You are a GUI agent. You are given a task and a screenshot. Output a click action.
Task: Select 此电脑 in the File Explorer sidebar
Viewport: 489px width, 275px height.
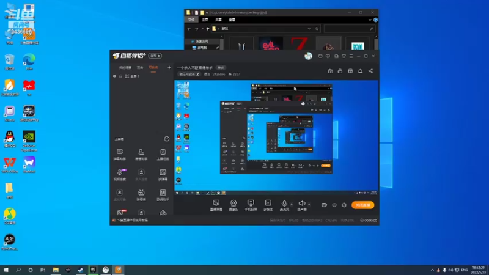pyautogui.click(x=201, y=48)
